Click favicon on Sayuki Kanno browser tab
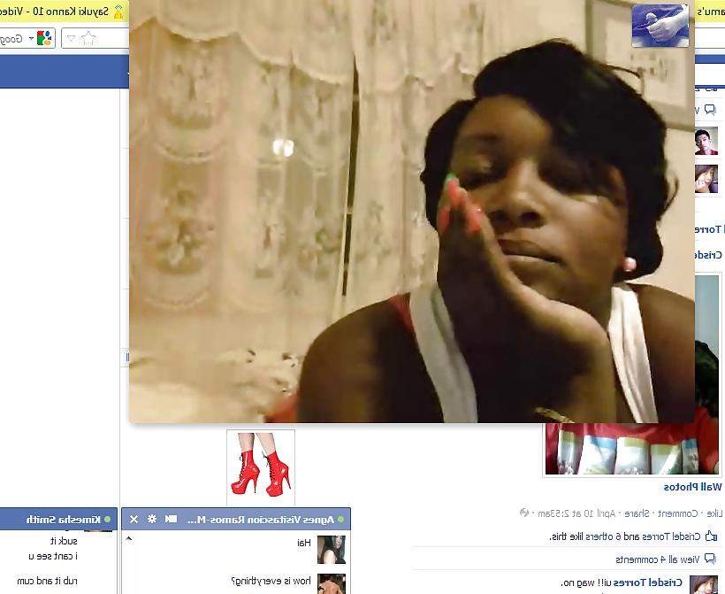725x594 pixels. point(118,12)
